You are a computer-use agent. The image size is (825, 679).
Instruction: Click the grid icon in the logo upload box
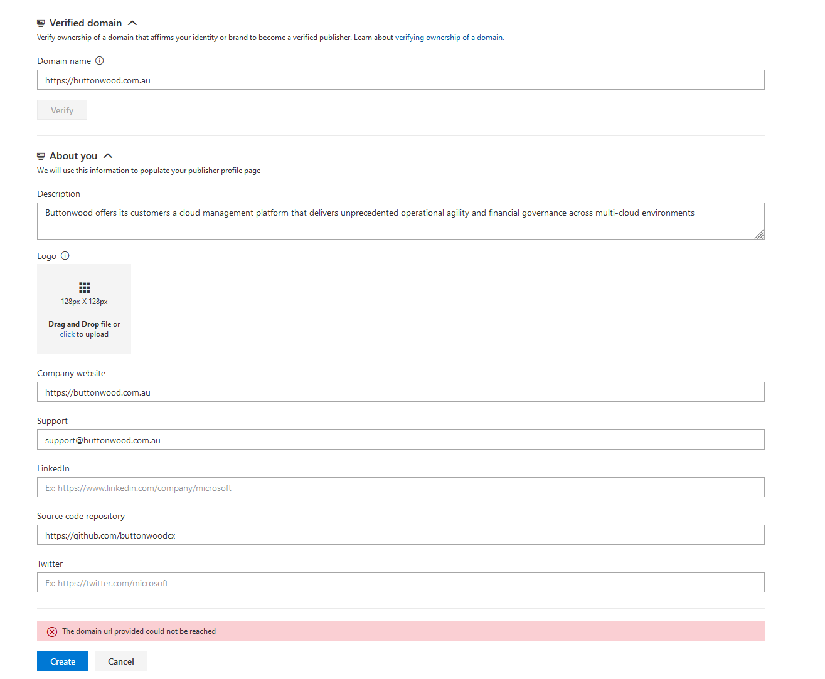84,287
